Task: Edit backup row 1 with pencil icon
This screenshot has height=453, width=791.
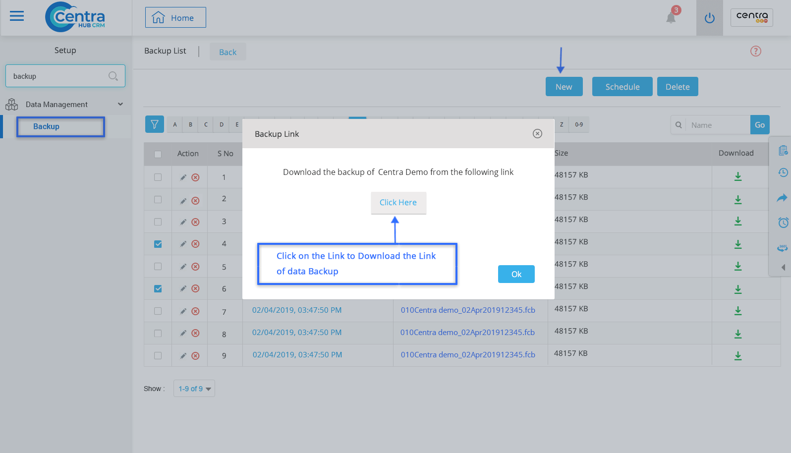Action: point(183,177)
